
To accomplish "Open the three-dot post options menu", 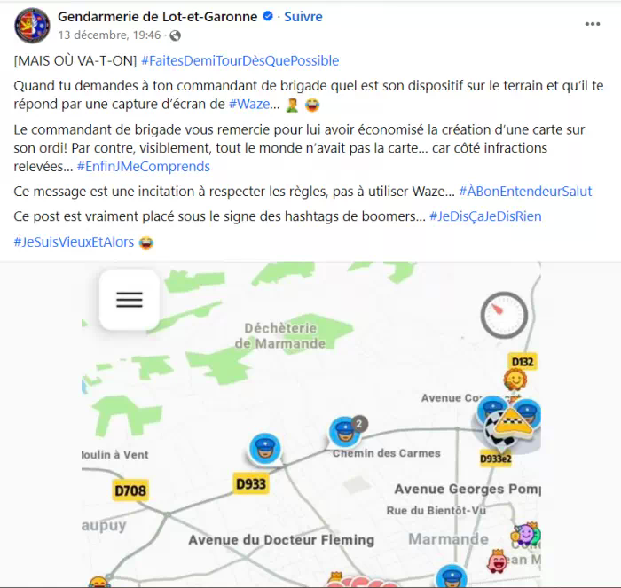I will click(593, 24).
